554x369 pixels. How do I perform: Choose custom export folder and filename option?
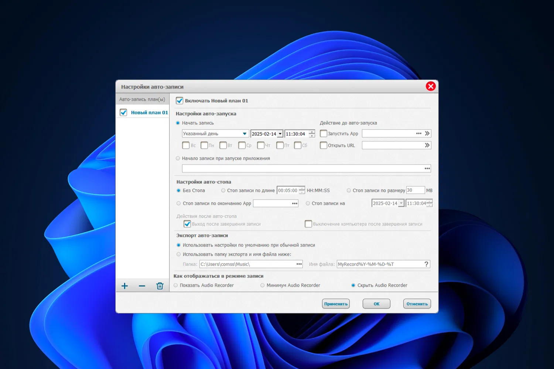(179, 254)
